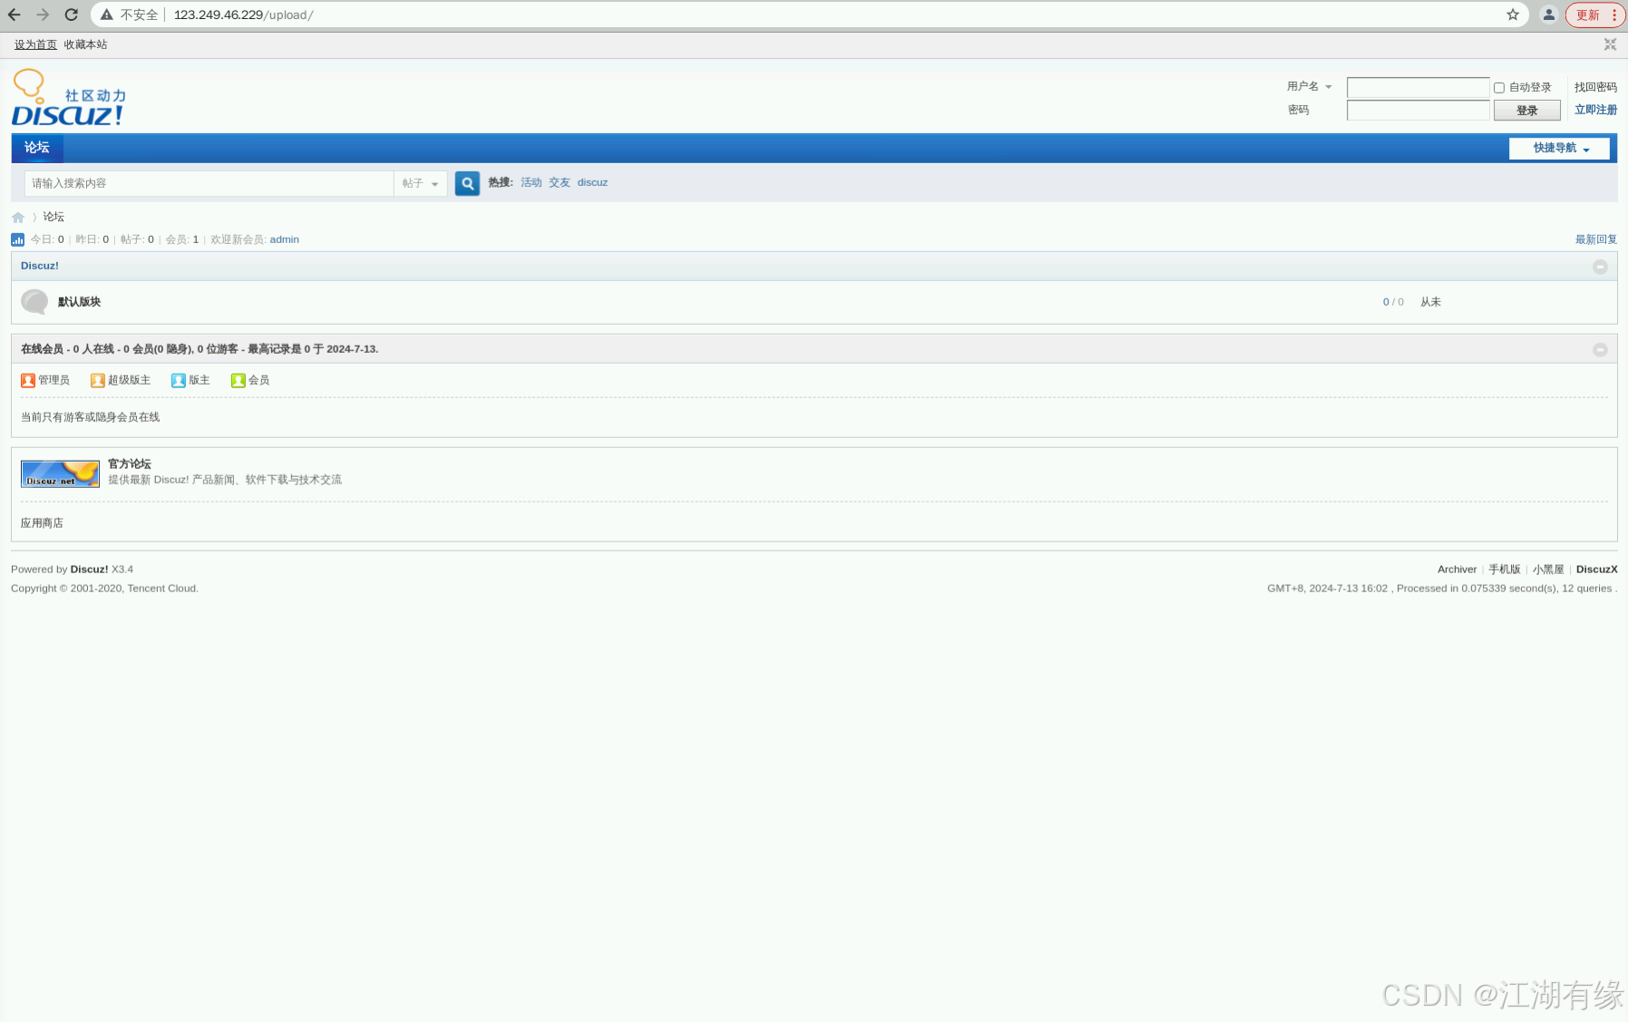Click the 默认版块 speech bubble icon
This screenshot has width=1628, height=1022.
coord(34,302)
